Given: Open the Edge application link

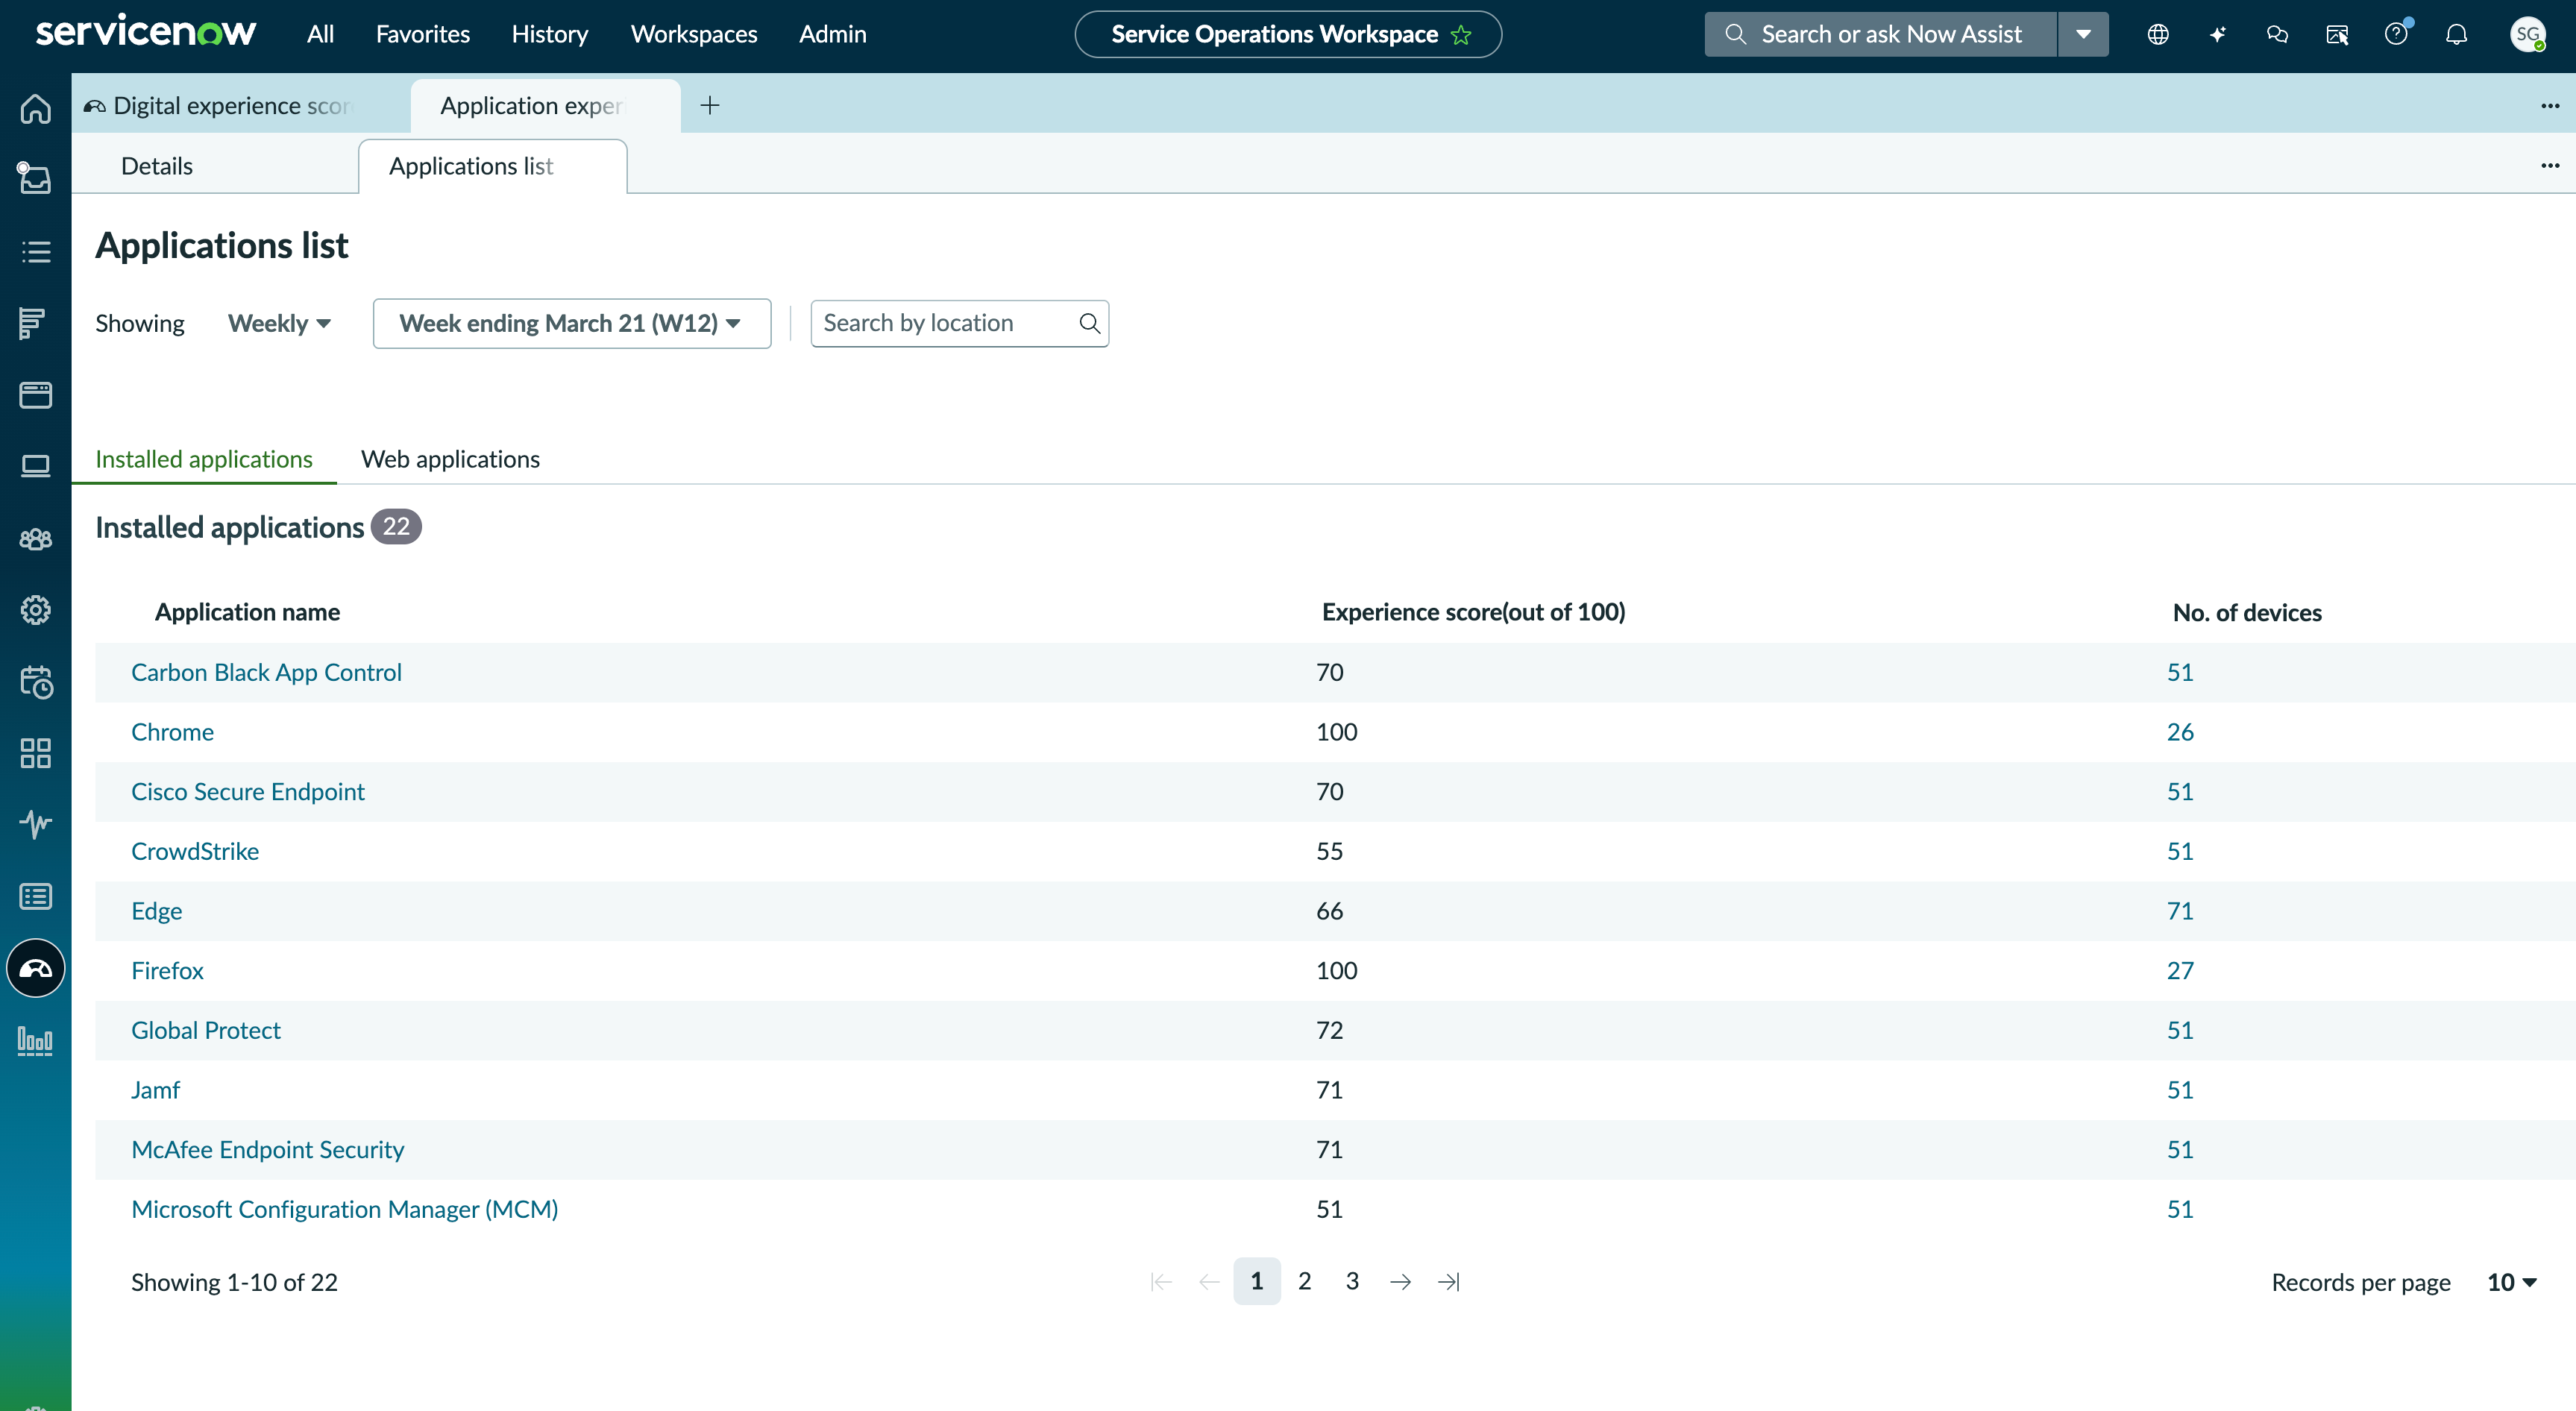Looking at the screenshot, I should [156, 911].
